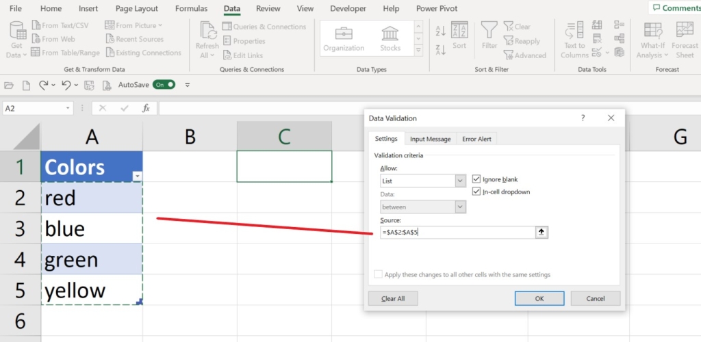Create new blank document icon
Viewport: 701px width, 342px height.
pos(27,85)
